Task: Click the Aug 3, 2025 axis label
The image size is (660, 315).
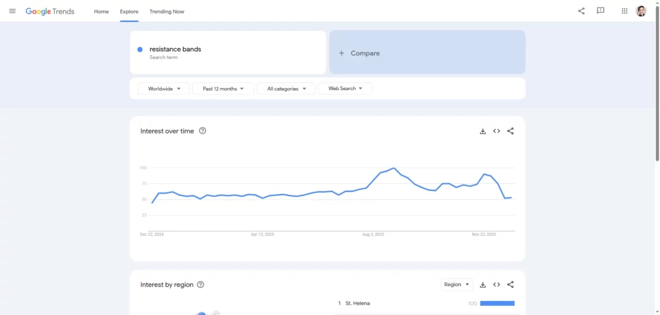Action: coord(373,235)
